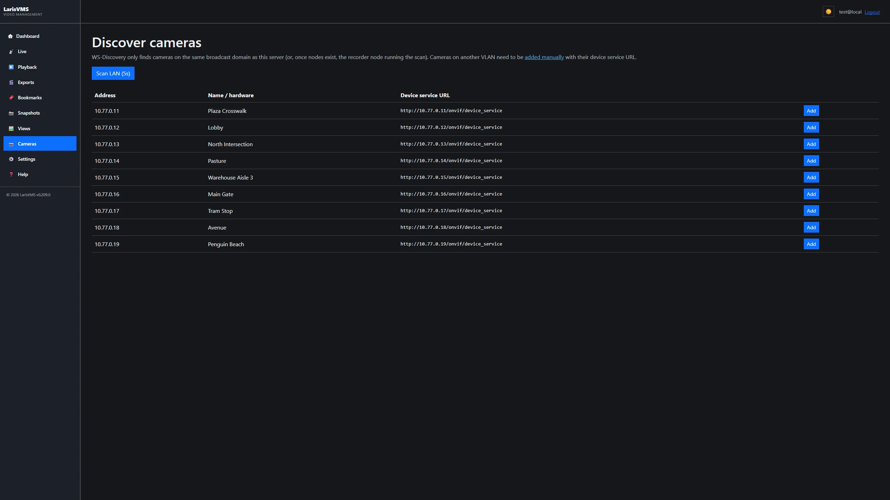The width and height of the screenshot is (890, 500).
Task: Log out using the Logout link
Action: point(872,12)
